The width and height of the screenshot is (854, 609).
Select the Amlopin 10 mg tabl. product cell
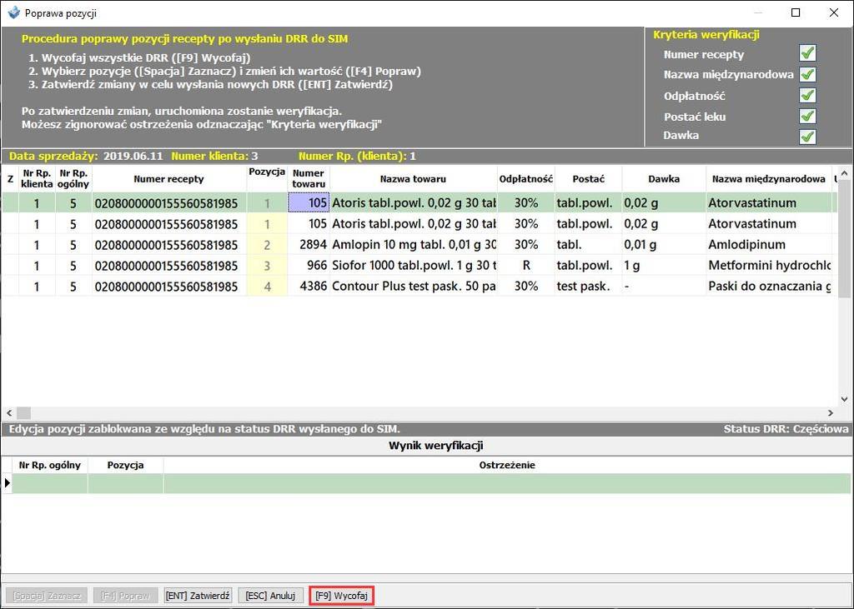414,245
